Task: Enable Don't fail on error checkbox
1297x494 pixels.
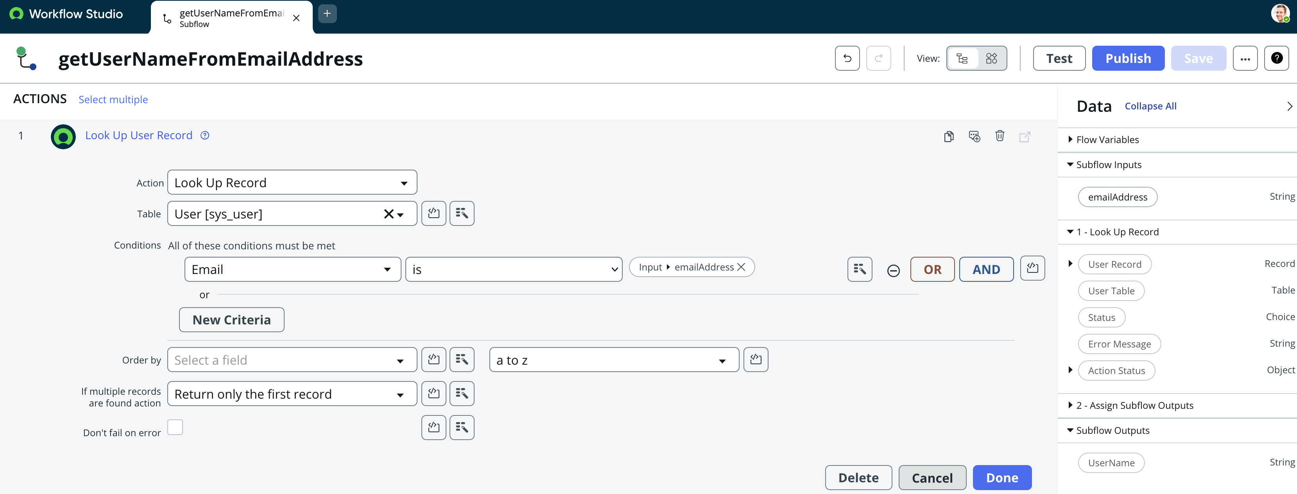Action: tap(175, 427)
